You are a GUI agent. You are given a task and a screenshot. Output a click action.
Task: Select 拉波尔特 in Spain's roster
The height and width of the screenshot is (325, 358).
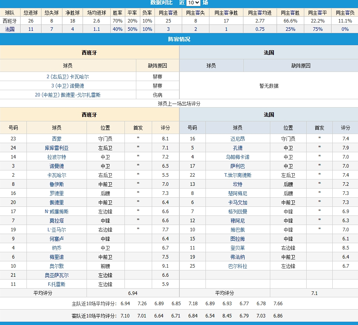click(x=56, y=157)
